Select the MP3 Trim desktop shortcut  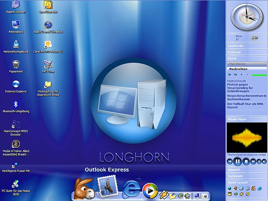coord(48,66)
